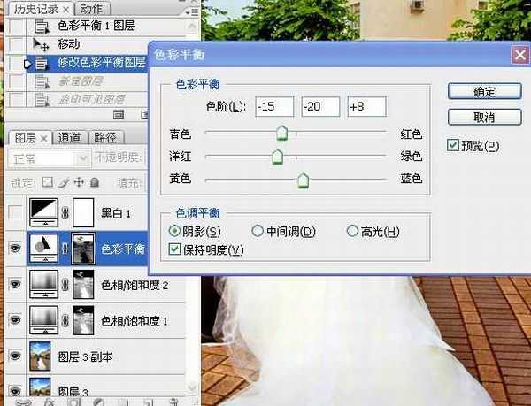Click the mask link icon on 色相/饱和度 1
The height and width of the screenshot is (406, 531).
65,318
